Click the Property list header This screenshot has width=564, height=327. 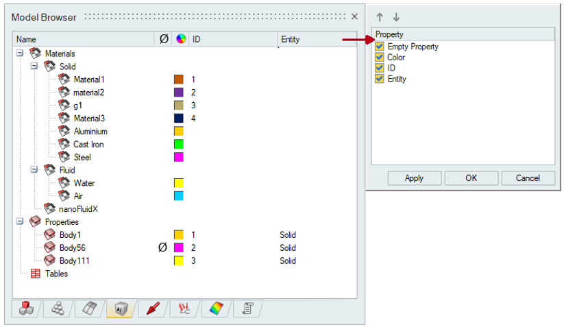463,34
